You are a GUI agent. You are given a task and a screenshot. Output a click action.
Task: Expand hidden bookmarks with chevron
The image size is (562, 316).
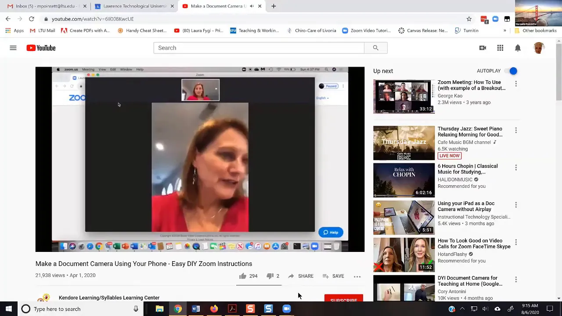click(x=504, y=31)
